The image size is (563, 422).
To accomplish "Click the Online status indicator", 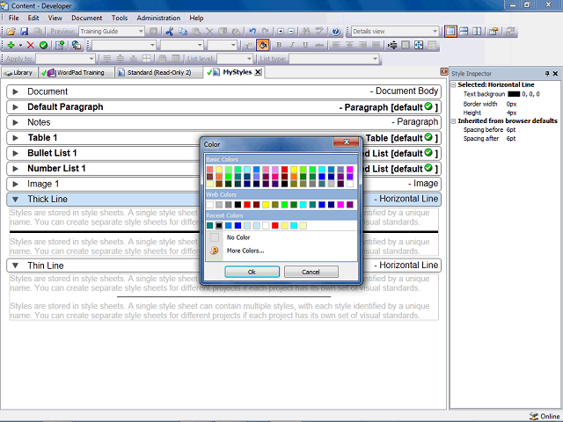I will [545, 416].
